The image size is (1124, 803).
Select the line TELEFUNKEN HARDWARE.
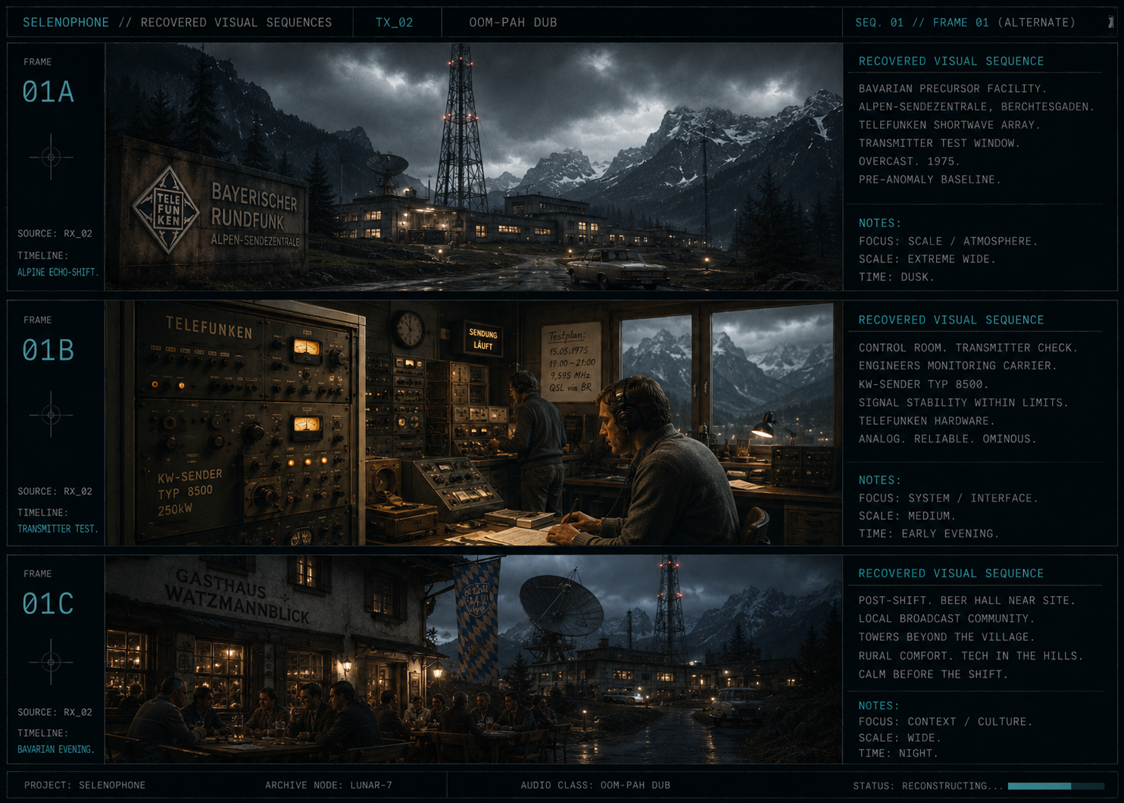click(928, 420)
